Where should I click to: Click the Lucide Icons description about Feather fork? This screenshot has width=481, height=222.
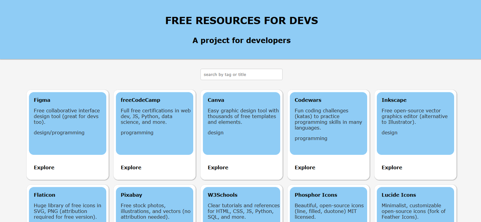click(414, 211)
